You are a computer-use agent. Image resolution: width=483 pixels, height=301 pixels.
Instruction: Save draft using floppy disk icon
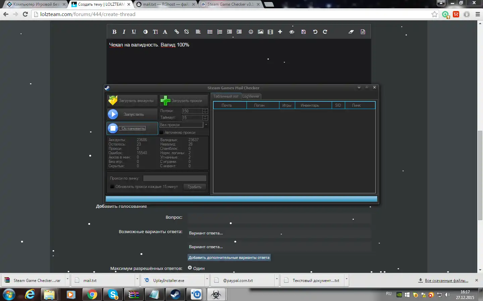304,32
